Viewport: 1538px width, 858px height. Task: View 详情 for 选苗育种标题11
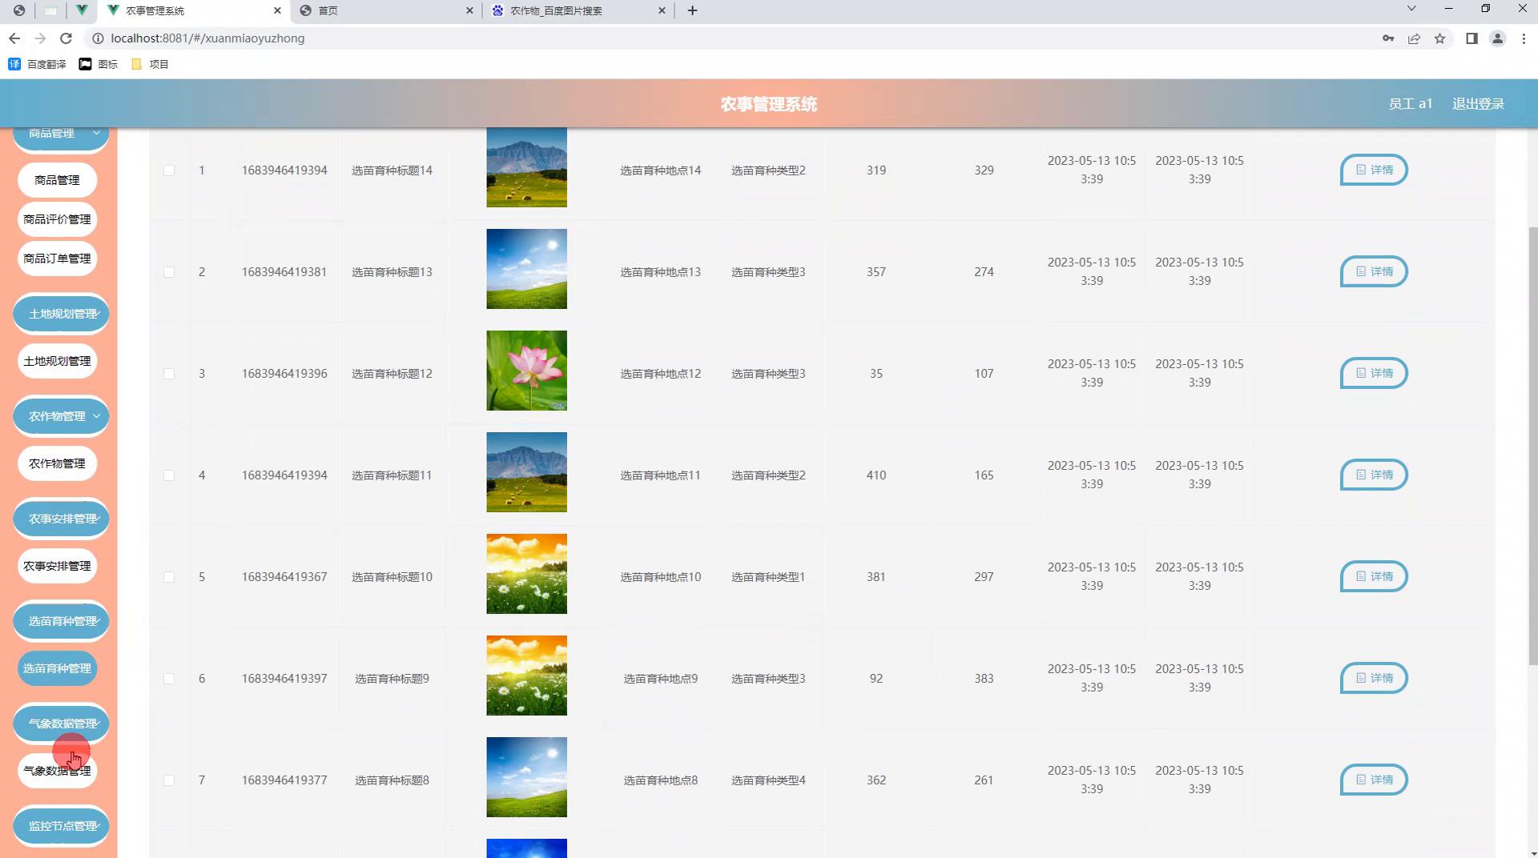[1374, 475]
